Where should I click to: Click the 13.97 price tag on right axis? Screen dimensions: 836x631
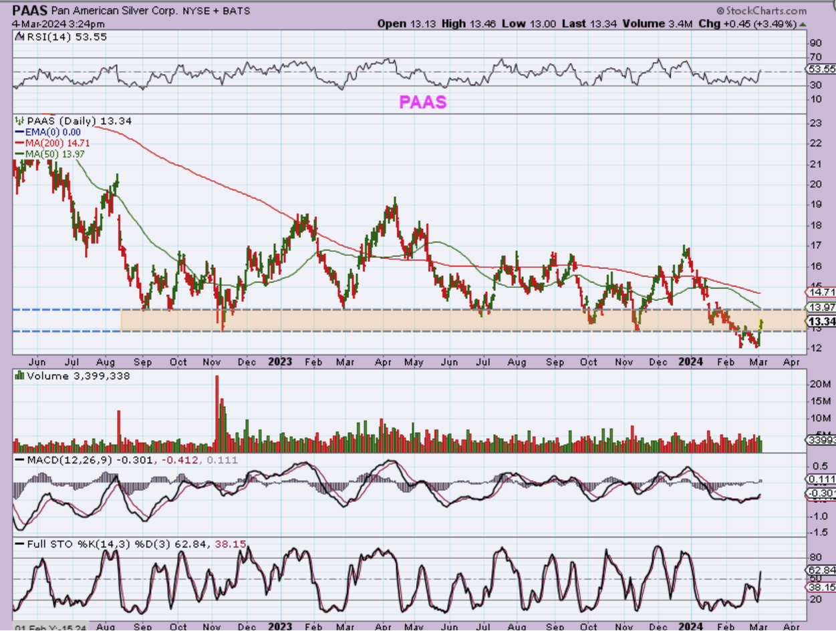[x=820, y=307]
